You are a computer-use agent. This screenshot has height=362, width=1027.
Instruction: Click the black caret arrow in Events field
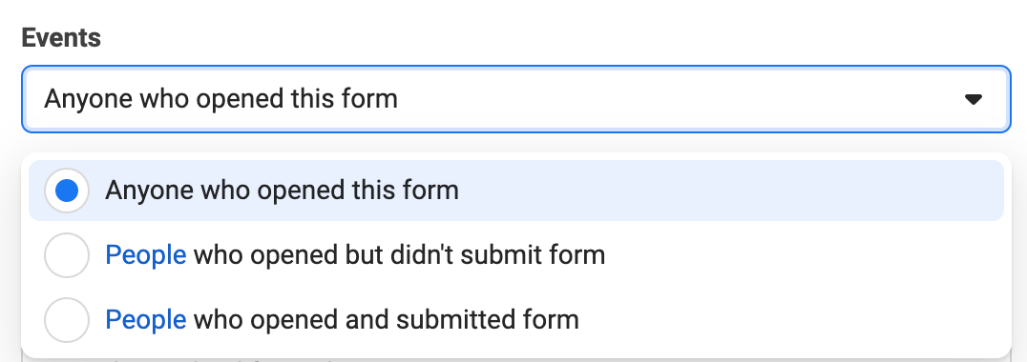coord(974,99)
